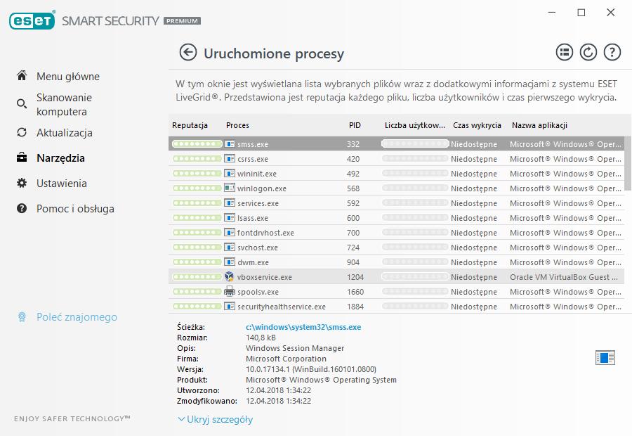Click the csrss.exe process icon

click(x=230, y=159)
